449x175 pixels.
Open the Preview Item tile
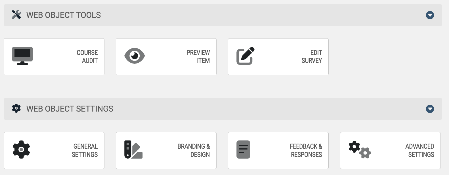coord(166,57)
